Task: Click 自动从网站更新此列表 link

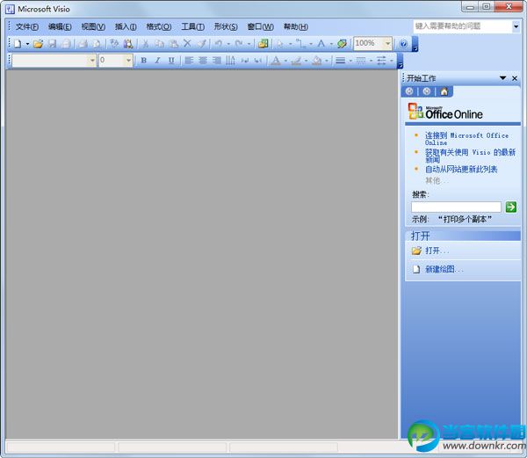Action: tap(461, 169)
